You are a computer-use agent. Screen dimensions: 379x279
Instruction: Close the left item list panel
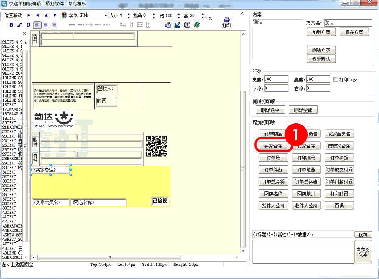25,34
